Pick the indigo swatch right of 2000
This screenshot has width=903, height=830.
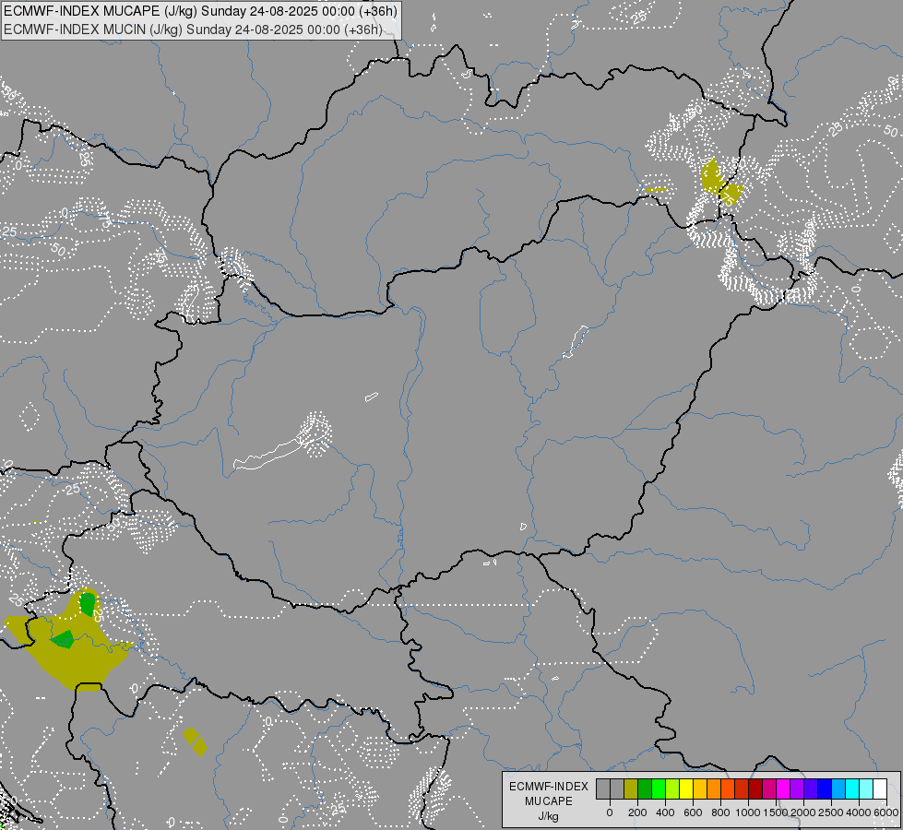pyautogui.click(x=811, y=788)
